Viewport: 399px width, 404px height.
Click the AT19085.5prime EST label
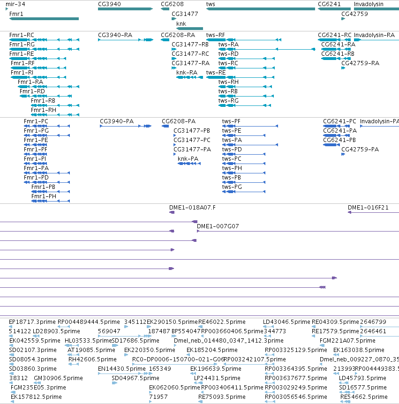(91, 350)
